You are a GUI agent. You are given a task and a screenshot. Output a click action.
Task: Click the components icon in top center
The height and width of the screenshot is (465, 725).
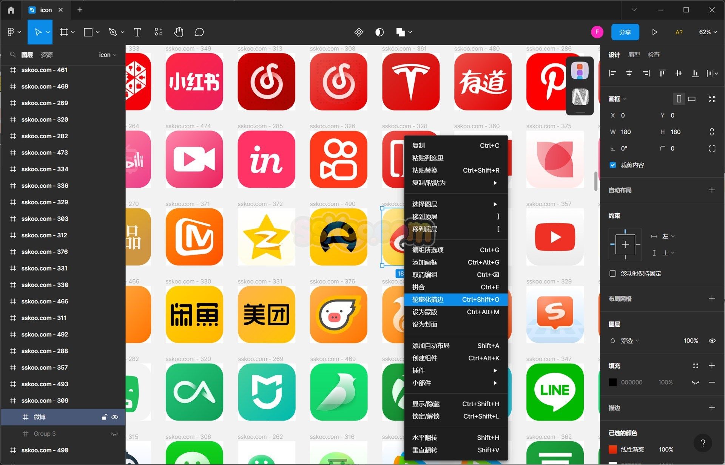(359, 32)
